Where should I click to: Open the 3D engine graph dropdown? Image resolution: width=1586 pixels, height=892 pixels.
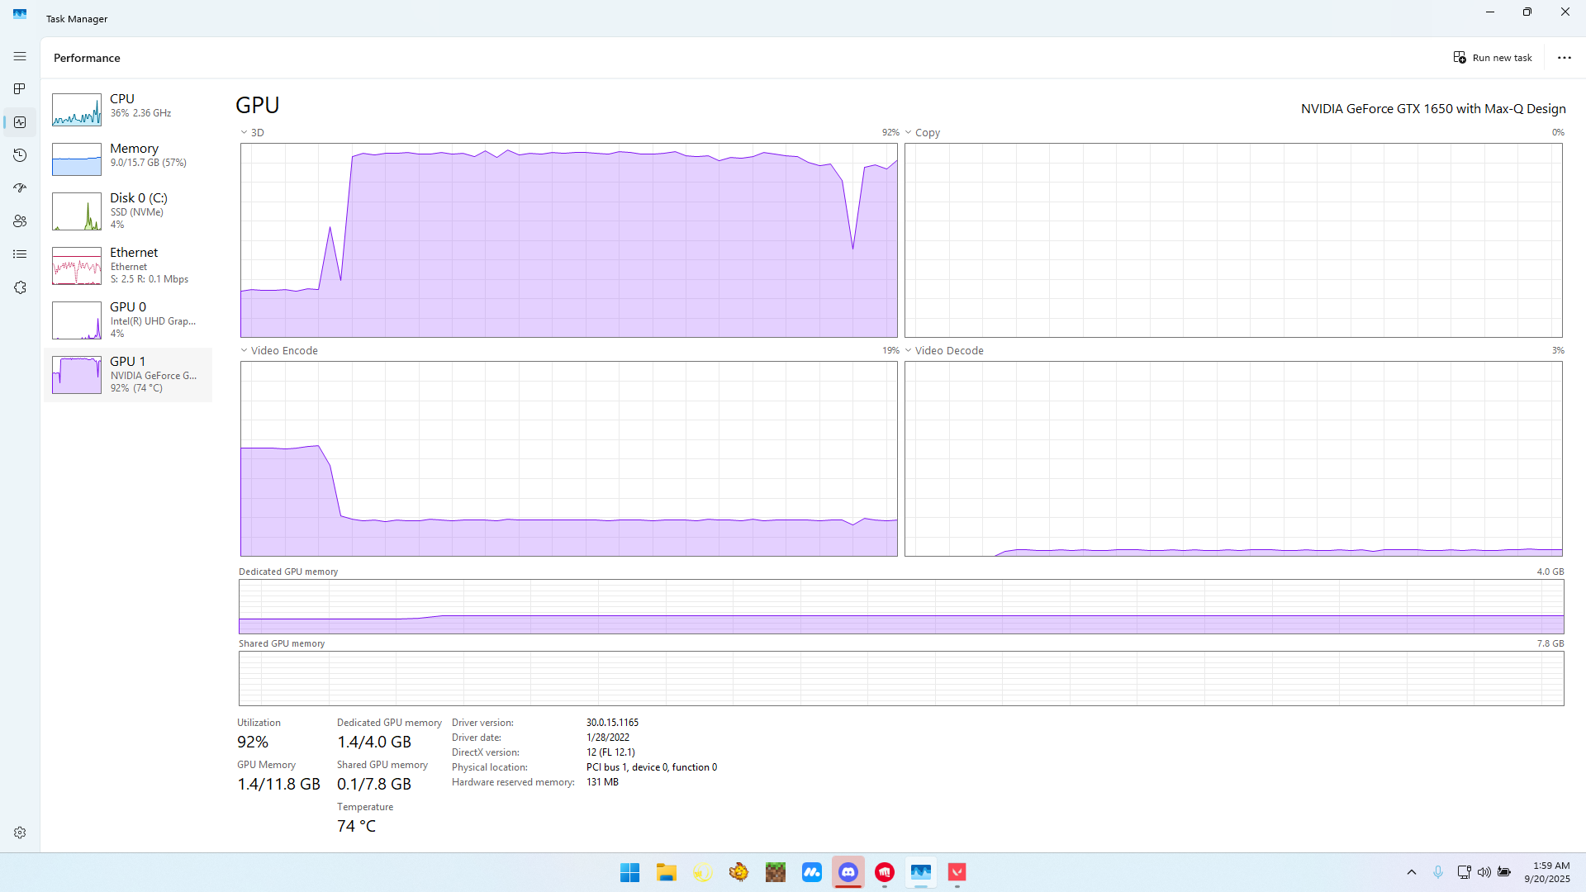click(252, 132)
